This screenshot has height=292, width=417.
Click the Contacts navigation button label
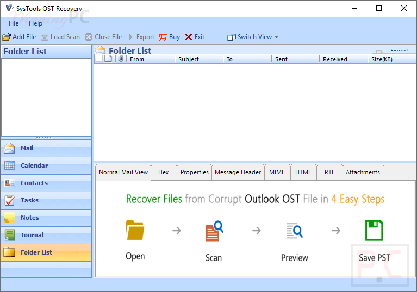click(34, 183)
